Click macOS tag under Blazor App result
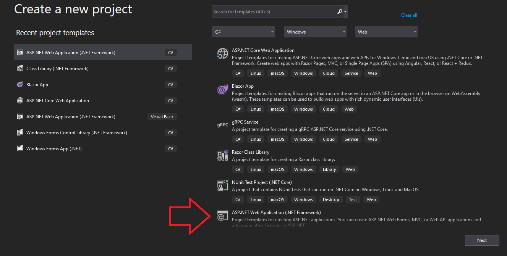 (x=278, y=109)
